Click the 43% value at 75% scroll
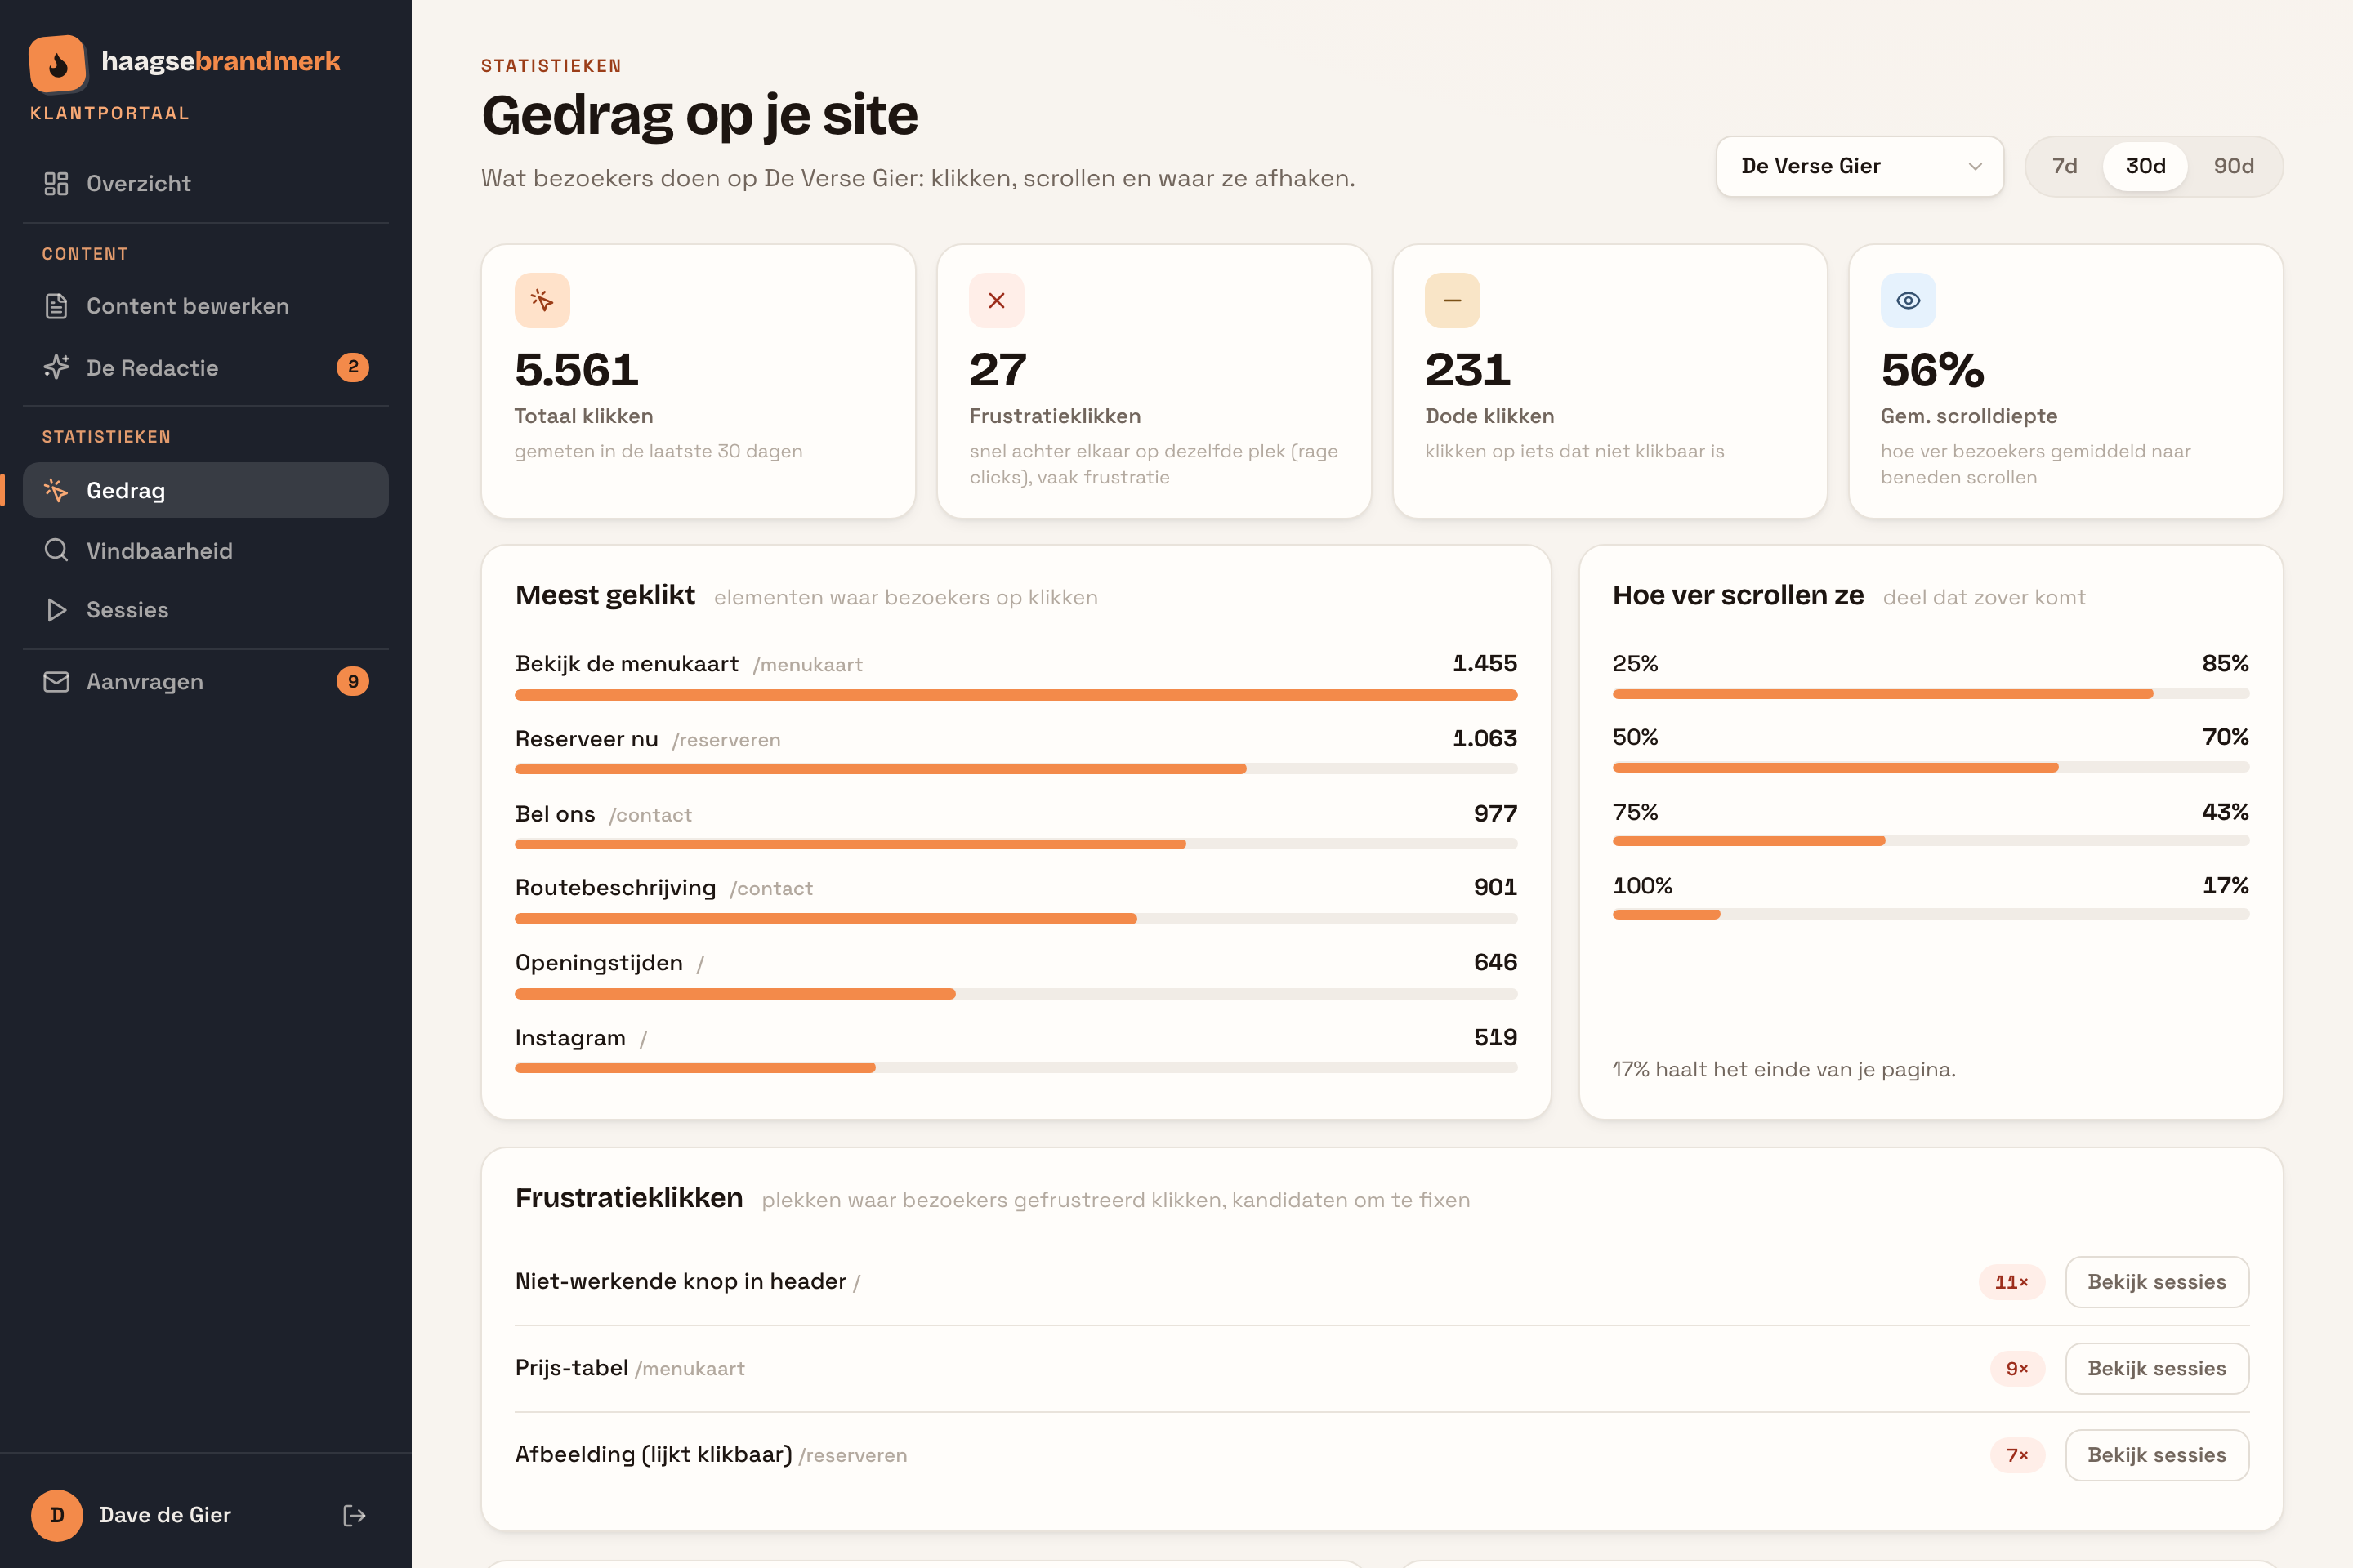The width and height of the screenshot is (2353, 1568). click(x=2225, y=812)
